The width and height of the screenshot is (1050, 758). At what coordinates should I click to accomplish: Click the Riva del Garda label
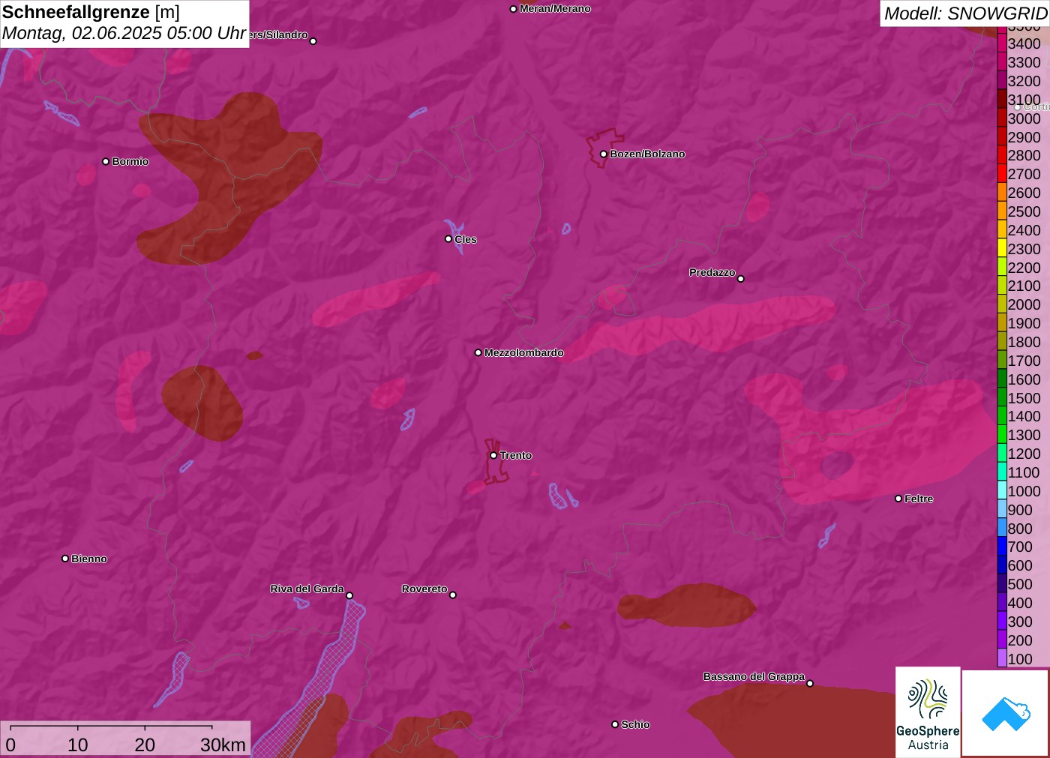(307, 589)
